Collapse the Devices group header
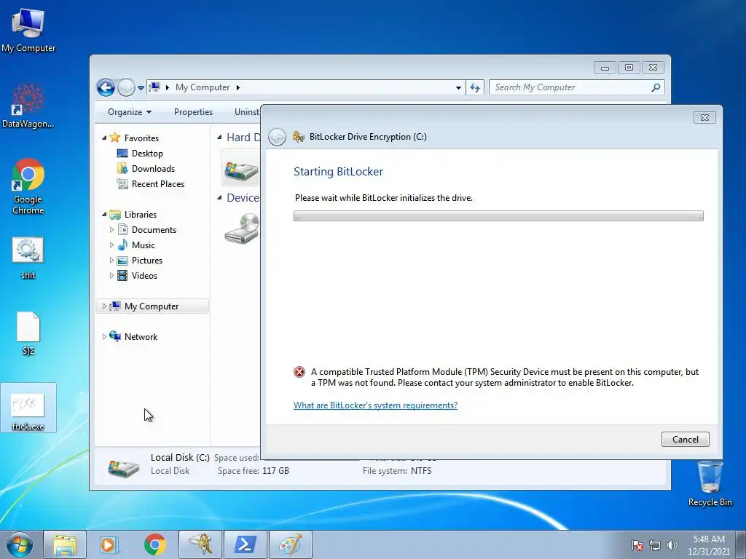This screenshot has width=746, height=559. [219, 198]
